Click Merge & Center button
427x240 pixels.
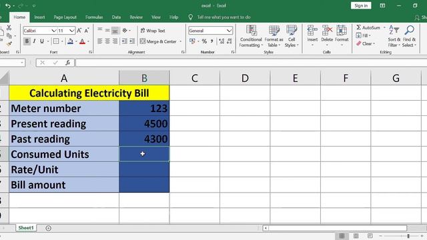[x=158, y=41]
